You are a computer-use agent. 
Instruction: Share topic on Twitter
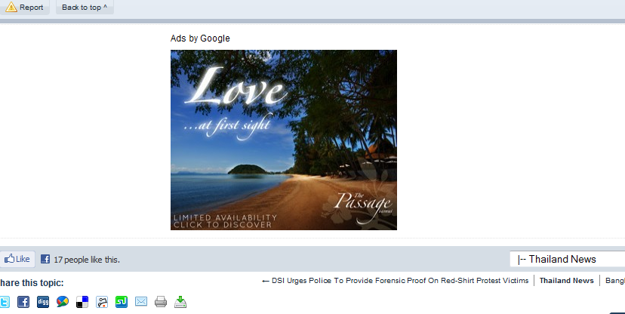coord(4,302)
